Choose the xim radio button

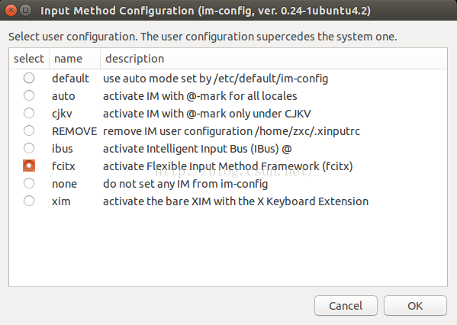point(29,201)
